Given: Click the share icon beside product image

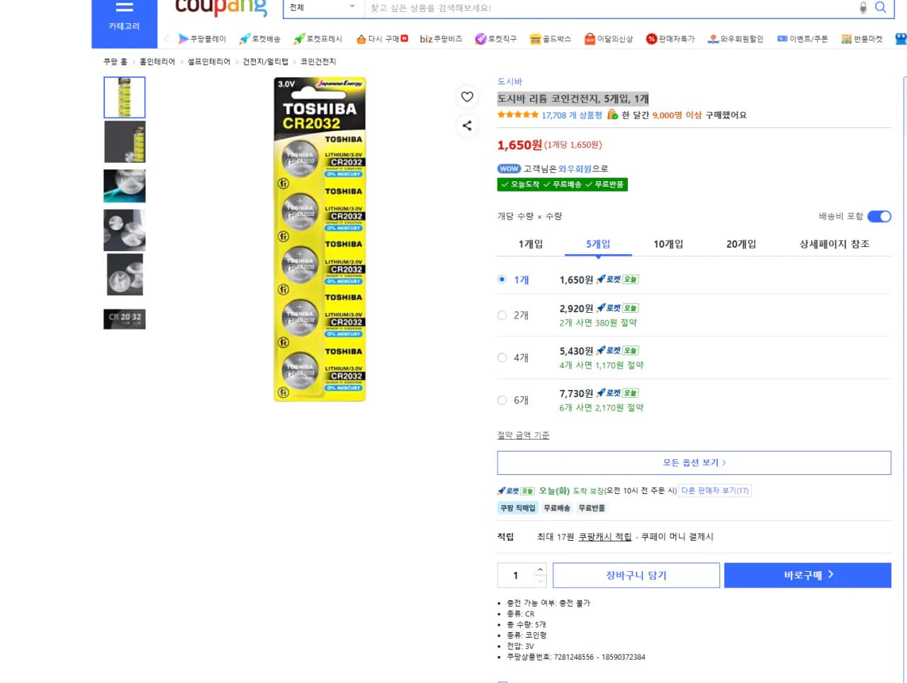Looking at the screenshot, I should [467, 126].
